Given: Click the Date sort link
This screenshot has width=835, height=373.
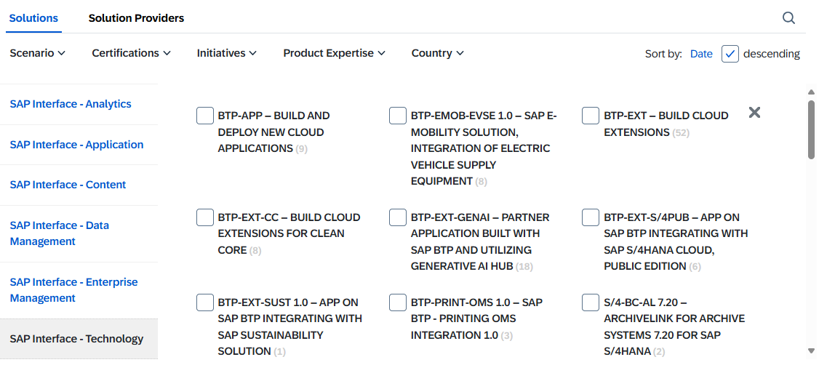Looking at the screenshot, I should tap(701, 54).
